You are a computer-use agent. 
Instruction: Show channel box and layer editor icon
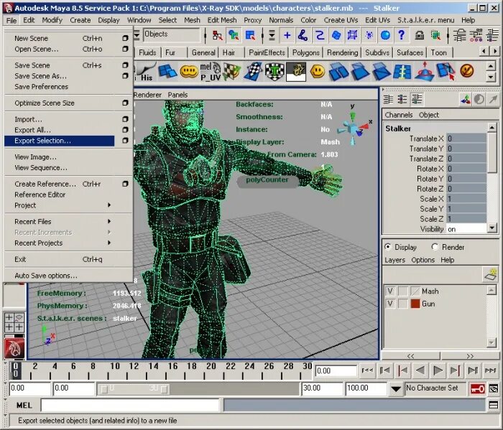tap(417, 100)
